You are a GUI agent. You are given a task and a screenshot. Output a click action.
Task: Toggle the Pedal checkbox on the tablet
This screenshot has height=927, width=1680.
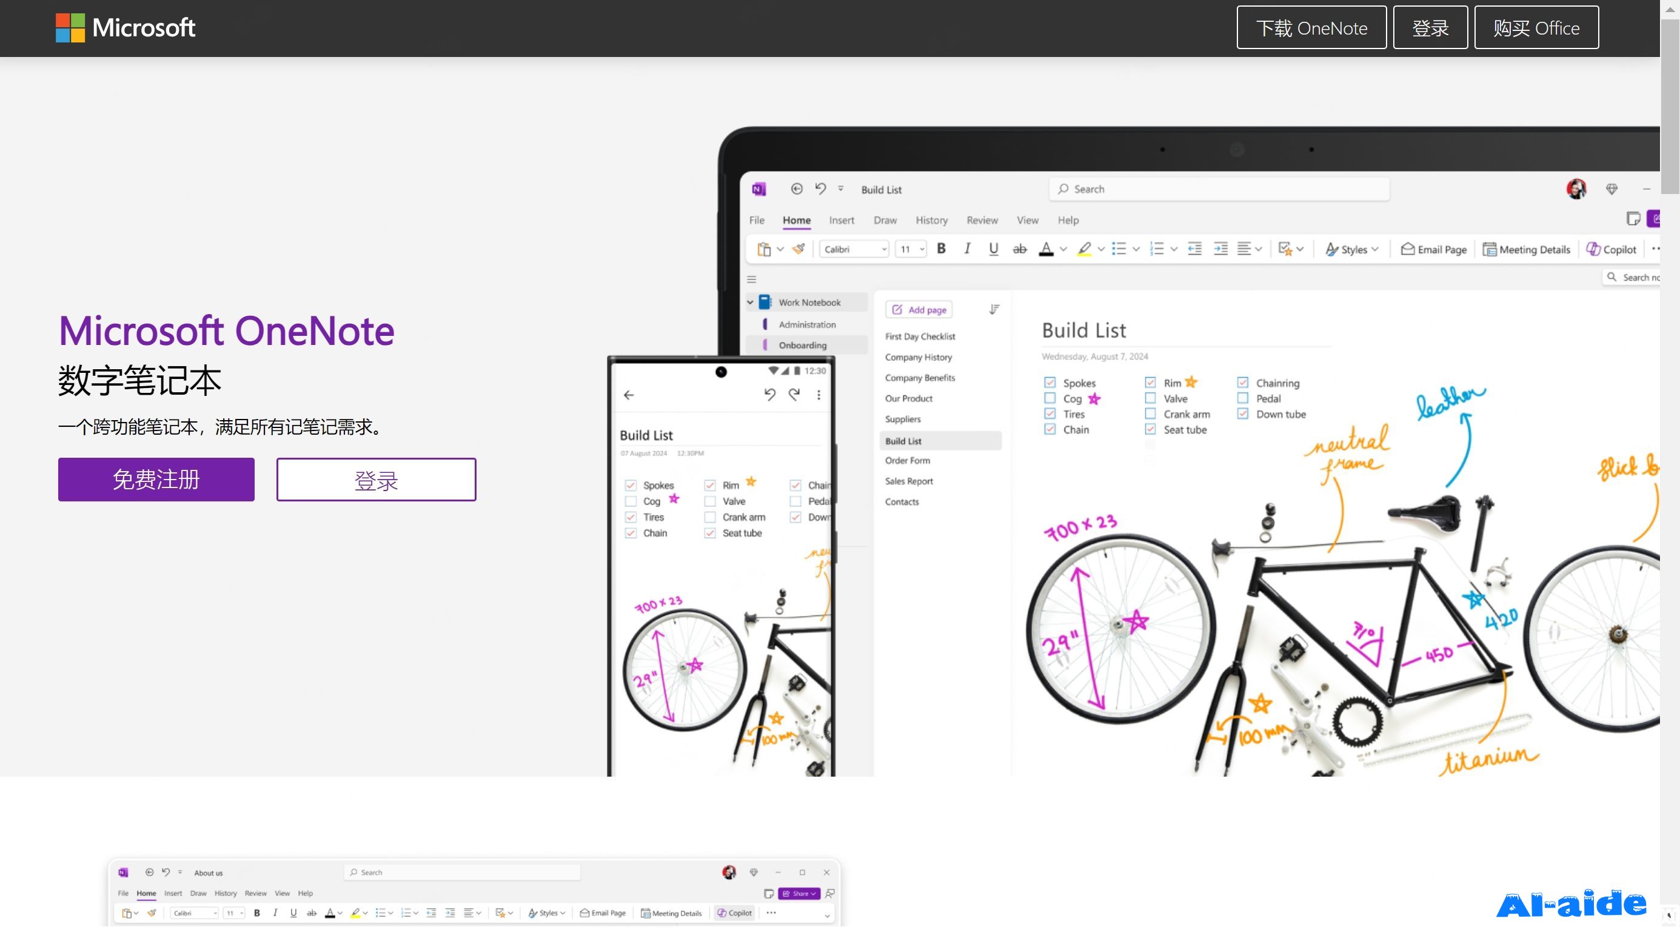tap(1242, 398)
